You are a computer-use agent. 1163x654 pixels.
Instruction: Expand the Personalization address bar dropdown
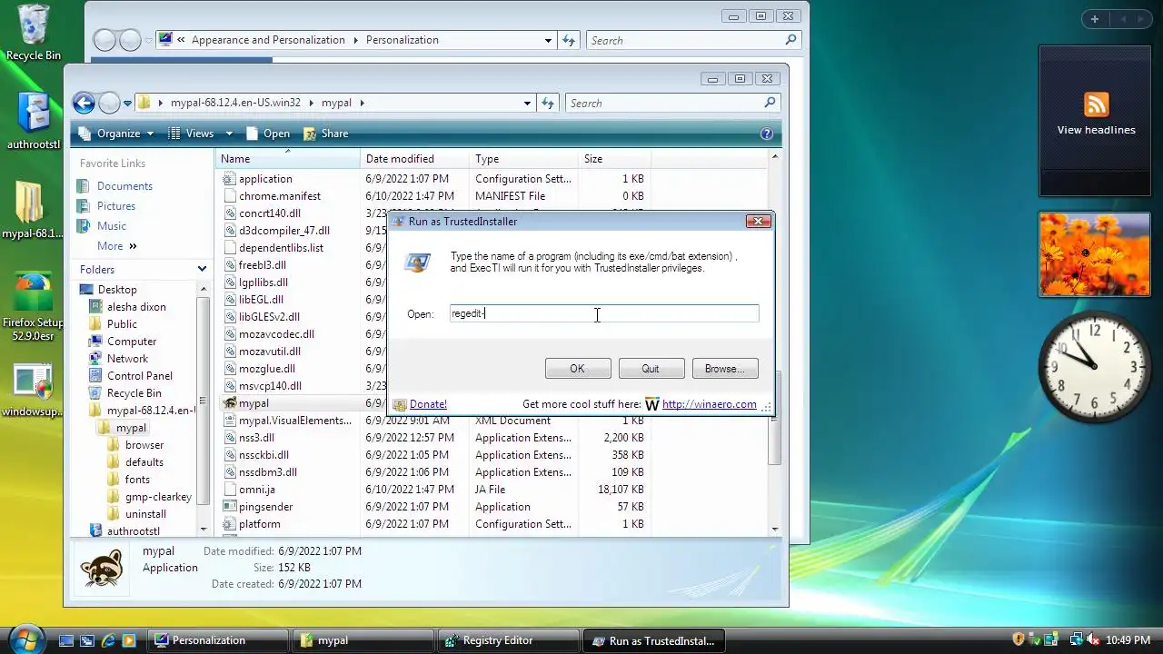click(548, 41)
